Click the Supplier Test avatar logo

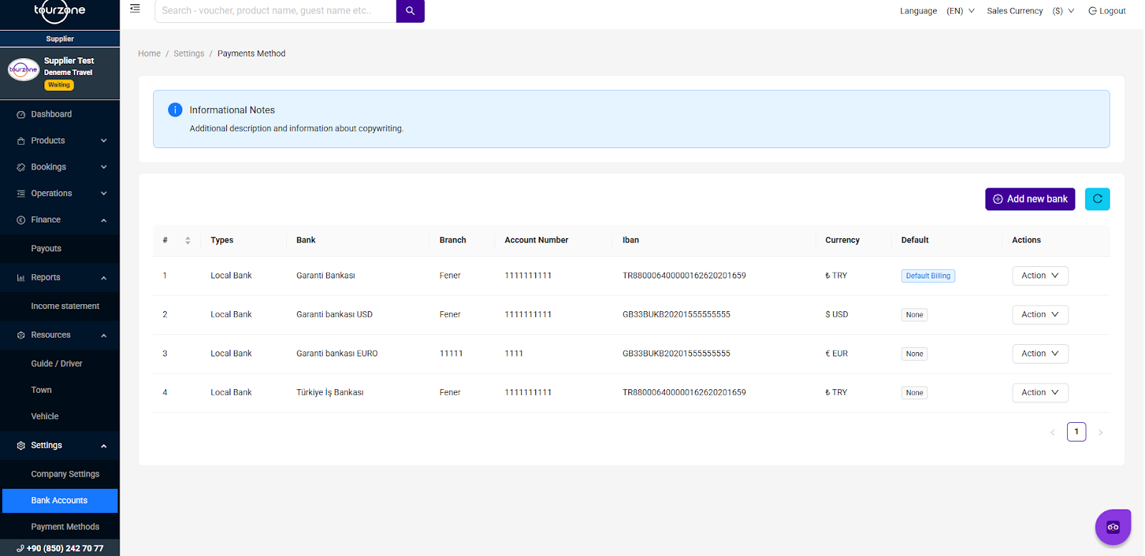[24, 69]
